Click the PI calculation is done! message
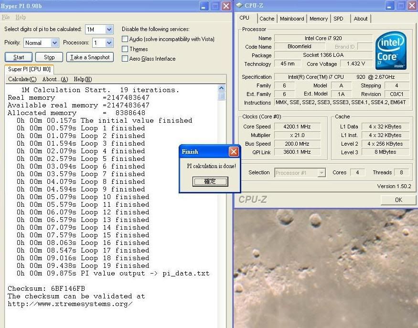 coord(212,166)
